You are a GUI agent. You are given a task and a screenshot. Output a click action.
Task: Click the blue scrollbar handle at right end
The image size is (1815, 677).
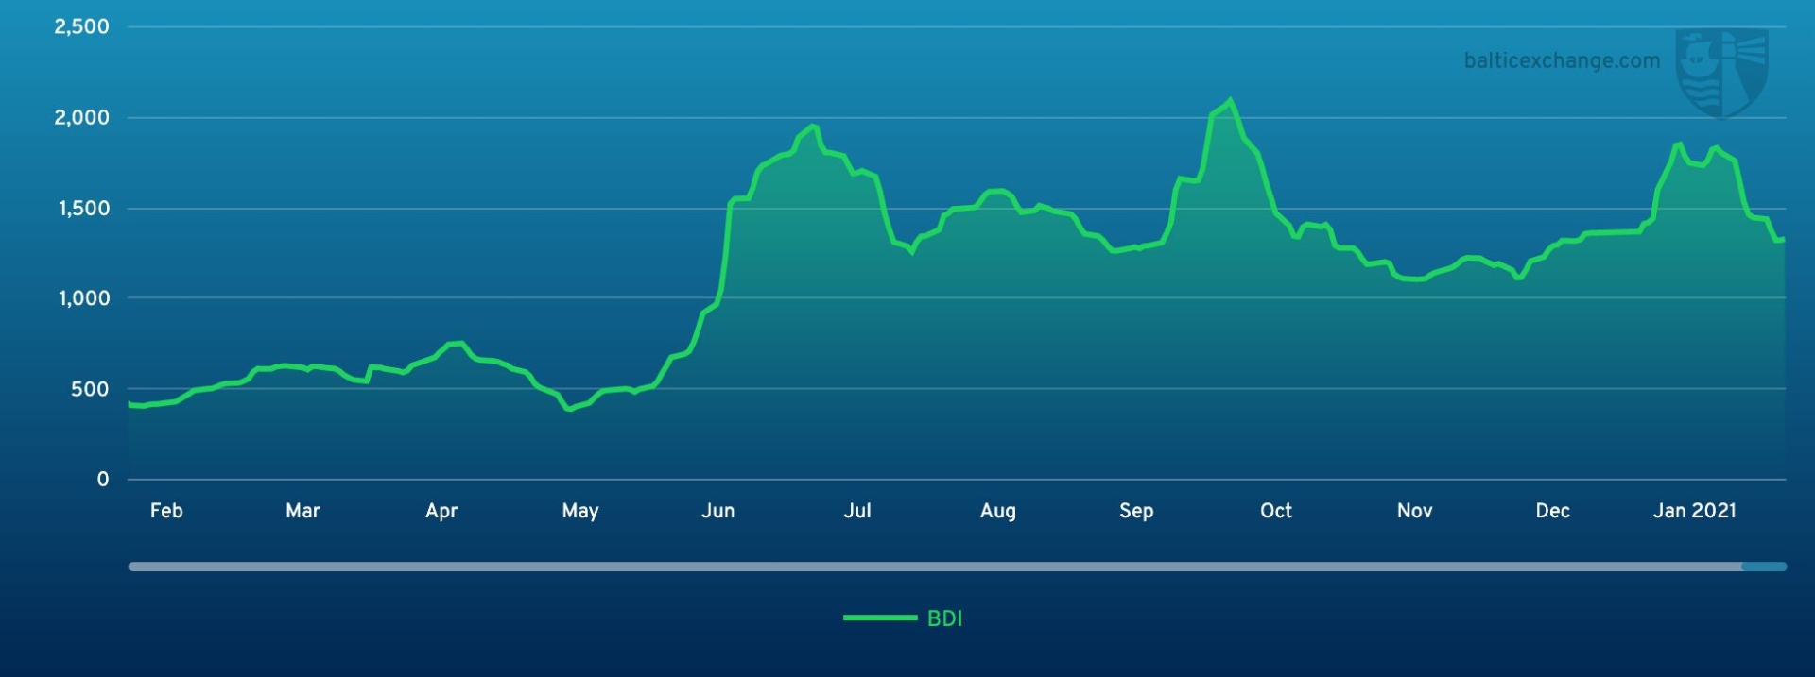1764,567
